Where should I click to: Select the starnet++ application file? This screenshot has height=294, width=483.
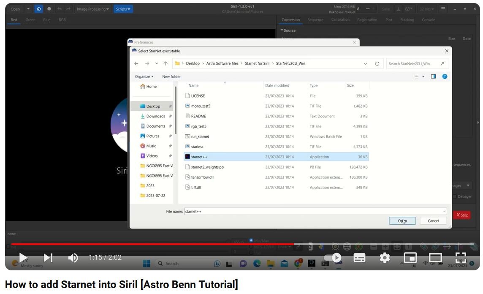[x=276, y=157]
